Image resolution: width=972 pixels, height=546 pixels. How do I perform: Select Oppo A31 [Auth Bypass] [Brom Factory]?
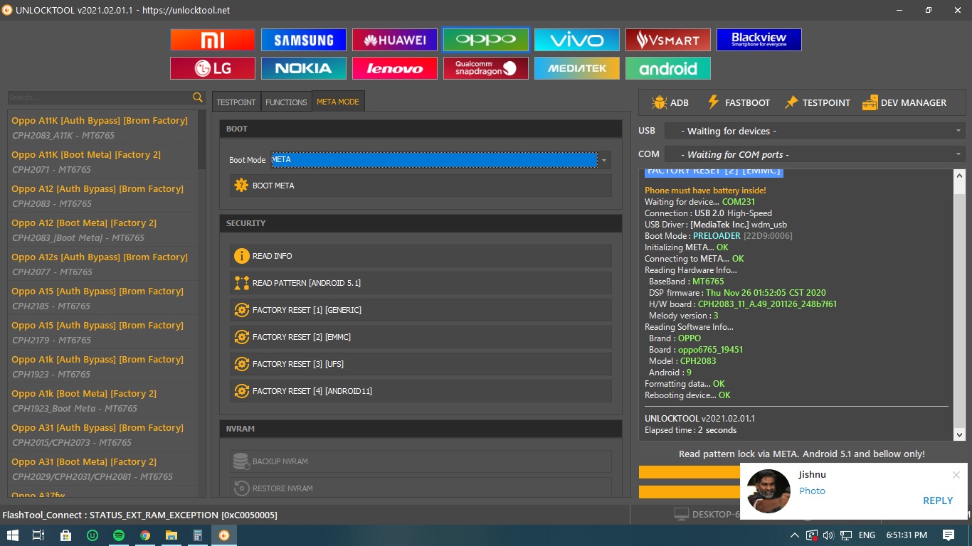tap(102, 435)
